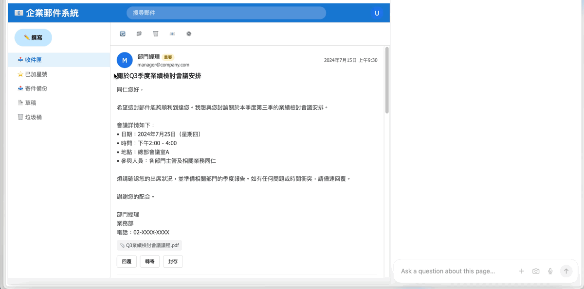Click the 撰寫 compose button
The width and height of the screenshot is (584, 289).
[33, 37]
